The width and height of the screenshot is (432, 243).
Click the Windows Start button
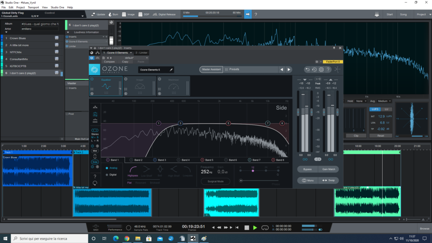[5, 239]
